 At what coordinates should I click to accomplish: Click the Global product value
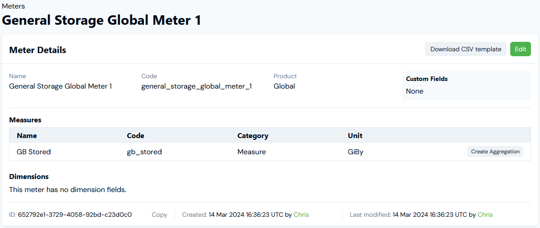point(284,86)
